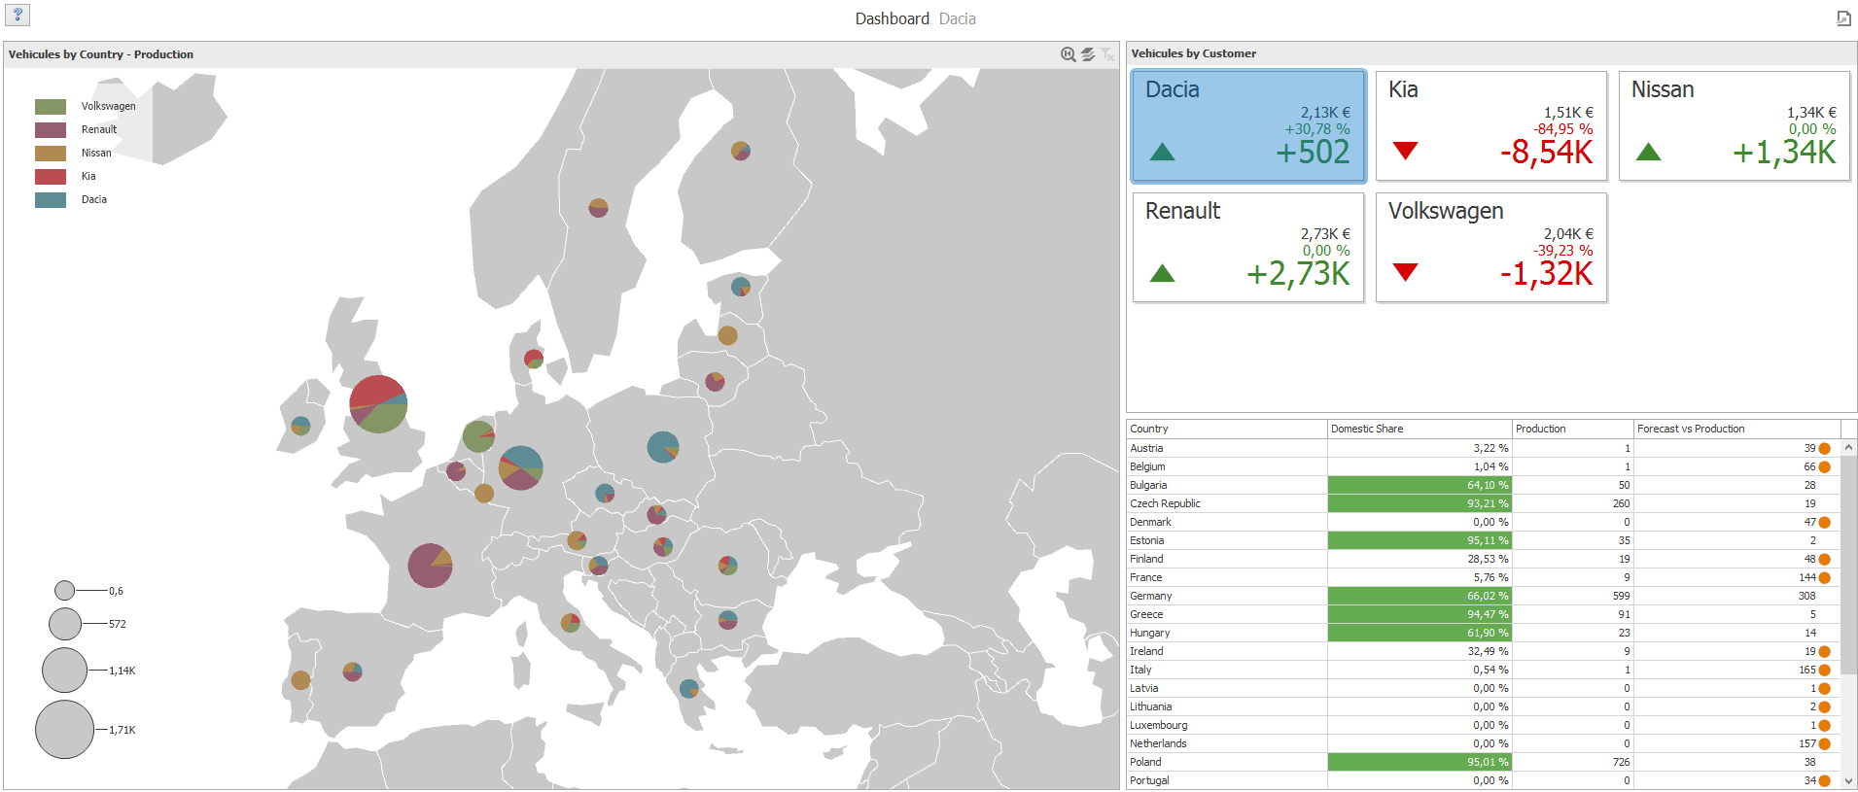Click the Sweden pie chart on map
Image resolution: width=1858 pixels, height=792 pixels.
[598, 207]
